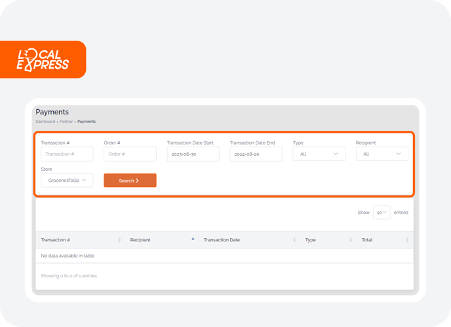The height and width of the screenshot is (327, 451).
Task: Select the Payments breadcrumb item
Action: (87, 122)
